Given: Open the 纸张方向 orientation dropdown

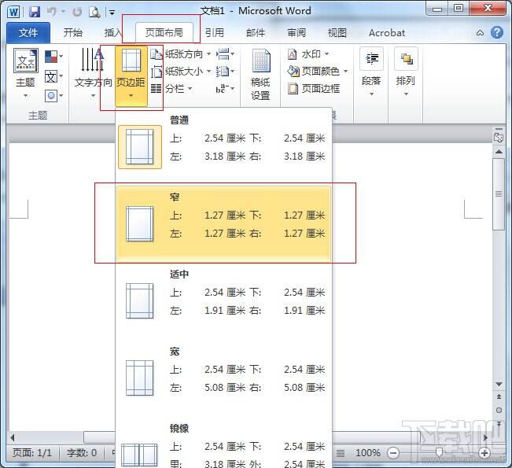Looking at the screenshot, I should coord(181,54).
